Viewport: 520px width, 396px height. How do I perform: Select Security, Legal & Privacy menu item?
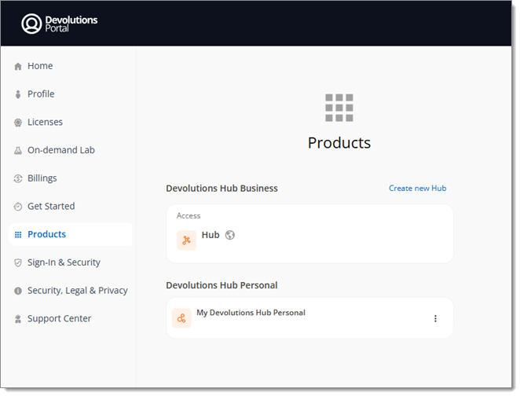[77, 291]
